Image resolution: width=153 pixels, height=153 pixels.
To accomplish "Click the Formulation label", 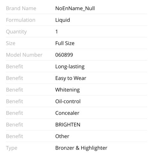I will (21, 20).
